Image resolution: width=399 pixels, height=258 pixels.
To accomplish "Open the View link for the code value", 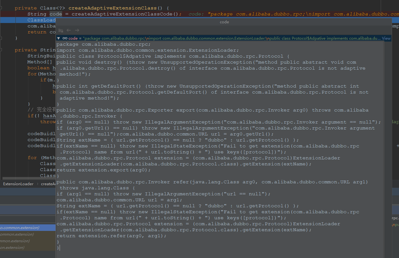I will click(386, 38).
